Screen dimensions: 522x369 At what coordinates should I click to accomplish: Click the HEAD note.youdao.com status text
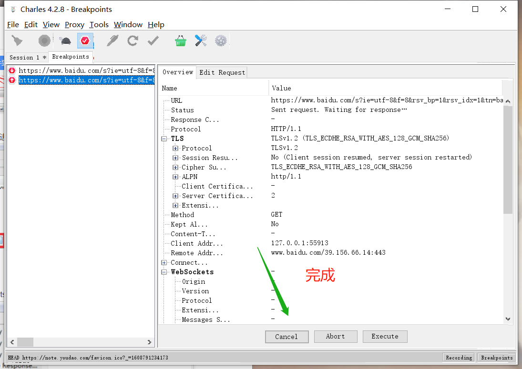click(x=88, y=358)
